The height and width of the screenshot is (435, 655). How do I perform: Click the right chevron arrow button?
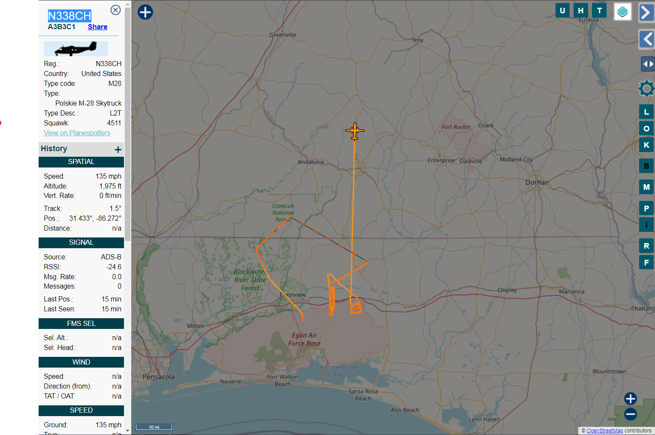coord(646,12)
